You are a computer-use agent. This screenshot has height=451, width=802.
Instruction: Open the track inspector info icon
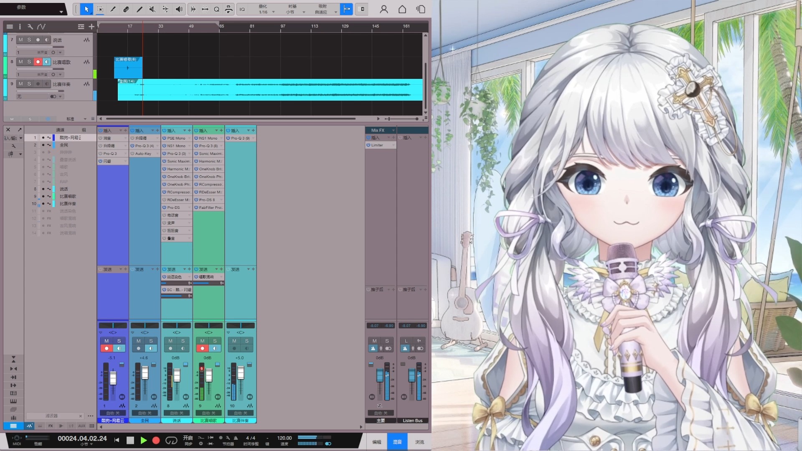click(20, 27)
